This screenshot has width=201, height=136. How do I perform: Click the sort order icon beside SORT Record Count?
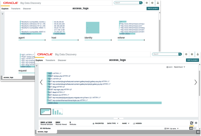point(167,67)
